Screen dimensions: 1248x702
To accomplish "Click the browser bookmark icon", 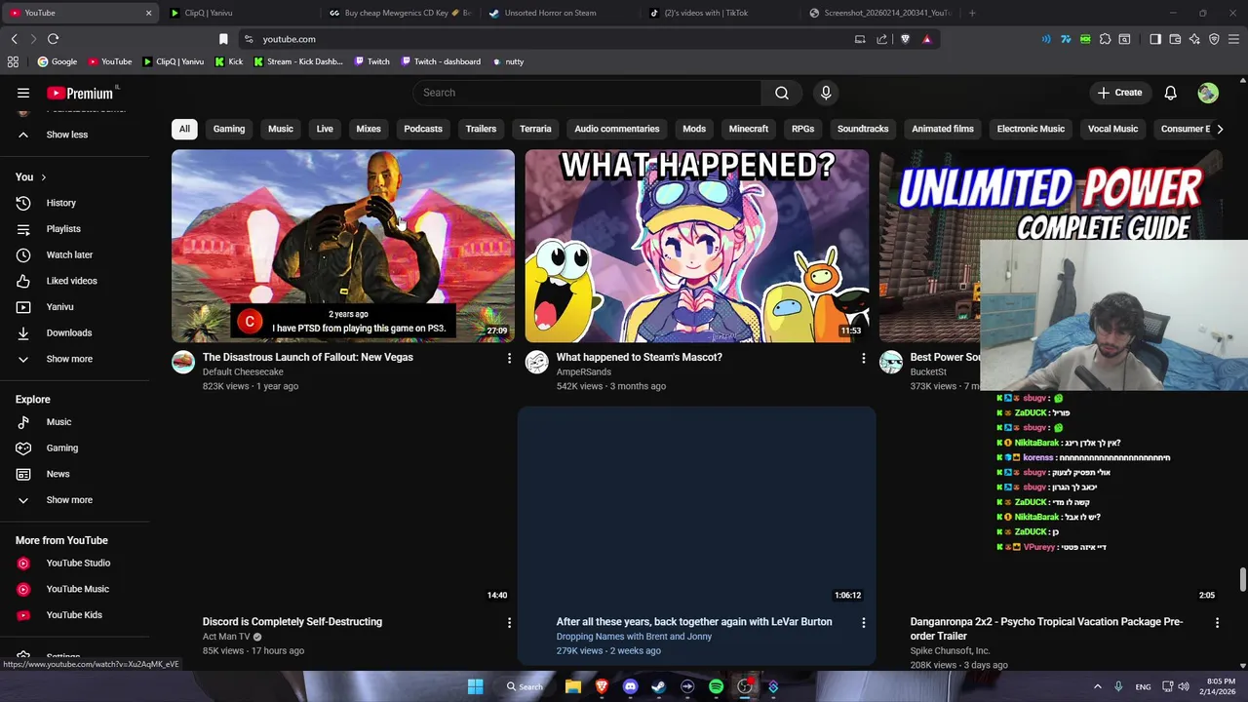I will pos(223,39).
